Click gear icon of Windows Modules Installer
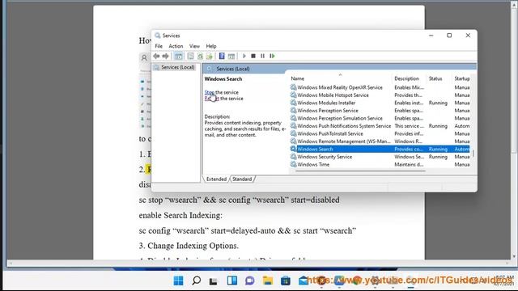 (293, 103)
